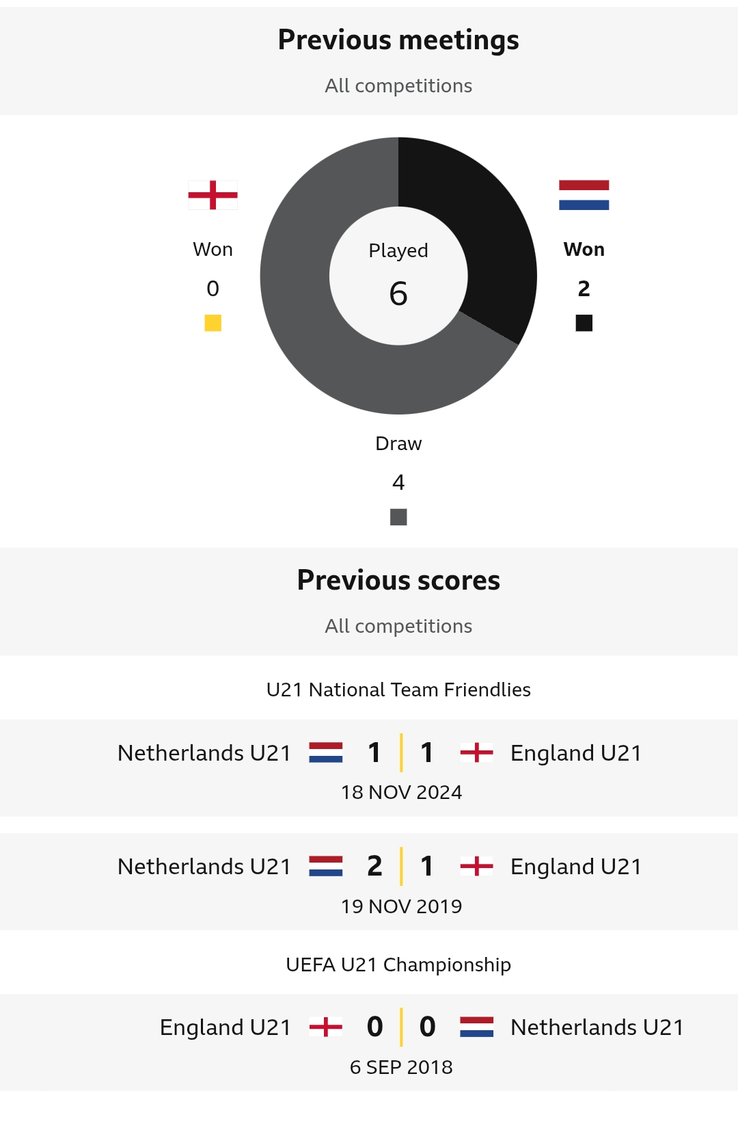Click Netherlands flag in 18 NOV 2024 match
The width and height of the screenshot is (738, 1128).
(326, 752)
